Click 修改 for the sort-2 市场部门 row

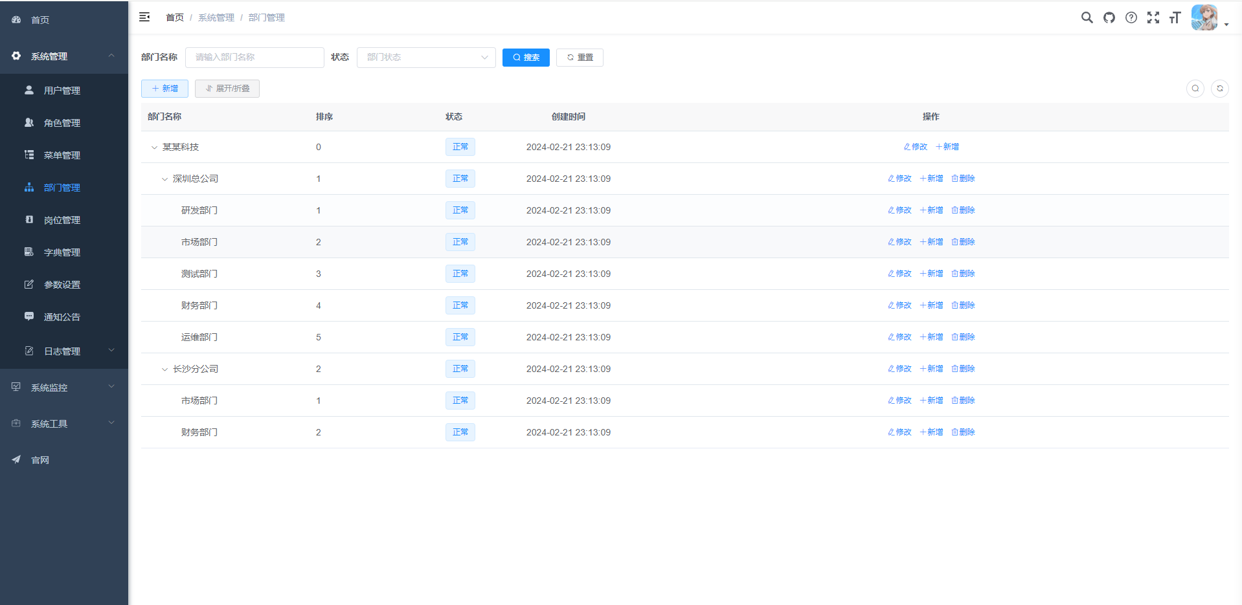pos(899,242)
